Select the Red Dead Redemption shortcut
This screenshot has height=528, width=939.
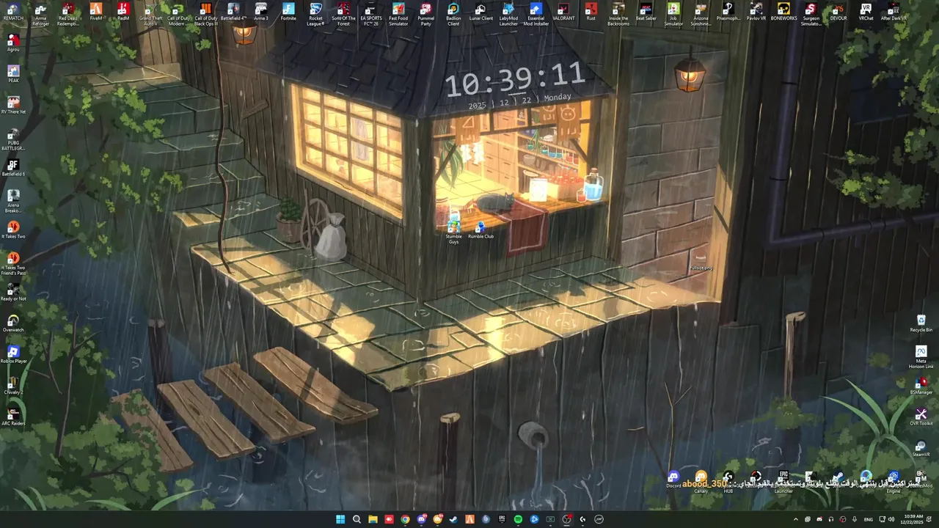coord(68,14)
